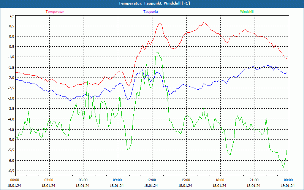Click the -5,5 y-axis label
Image resolution: width=304 pixels, height=190 pixels.
(x=11, y=150)
